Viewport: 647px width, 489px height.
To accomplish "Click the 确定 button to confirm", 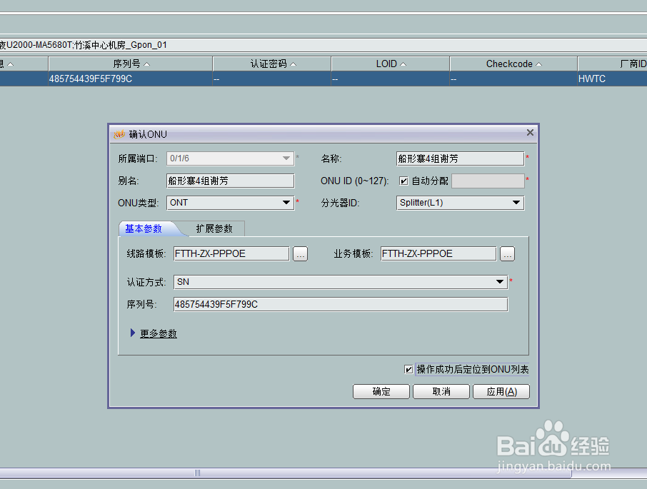I will pos(381,391).
